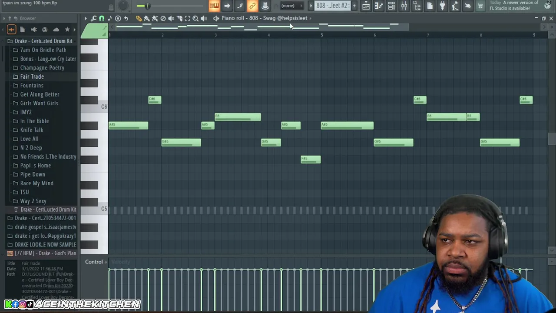
Task: Toggle the knob-stamp button beside link icon
Action: coord(265,6)
